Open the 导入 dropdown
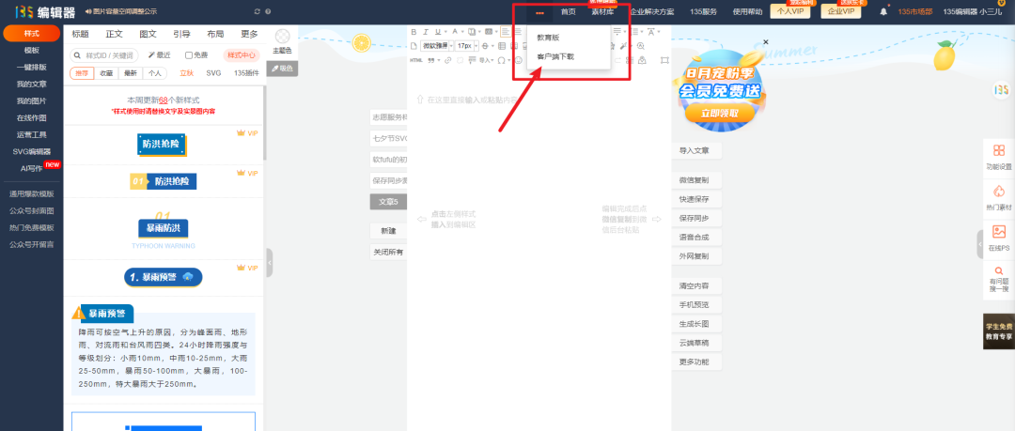The image size is (1015, 431). click(485, 60)
